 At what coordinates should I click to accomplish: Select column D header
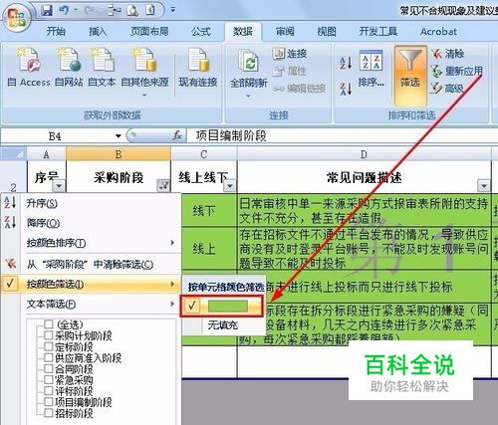coord(364,154)
